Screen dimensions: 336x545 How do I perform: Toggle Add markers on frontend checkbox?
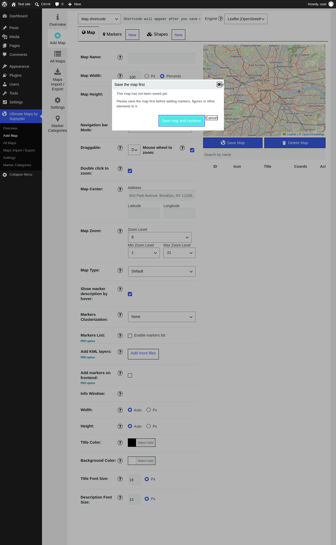click(130, 375)
